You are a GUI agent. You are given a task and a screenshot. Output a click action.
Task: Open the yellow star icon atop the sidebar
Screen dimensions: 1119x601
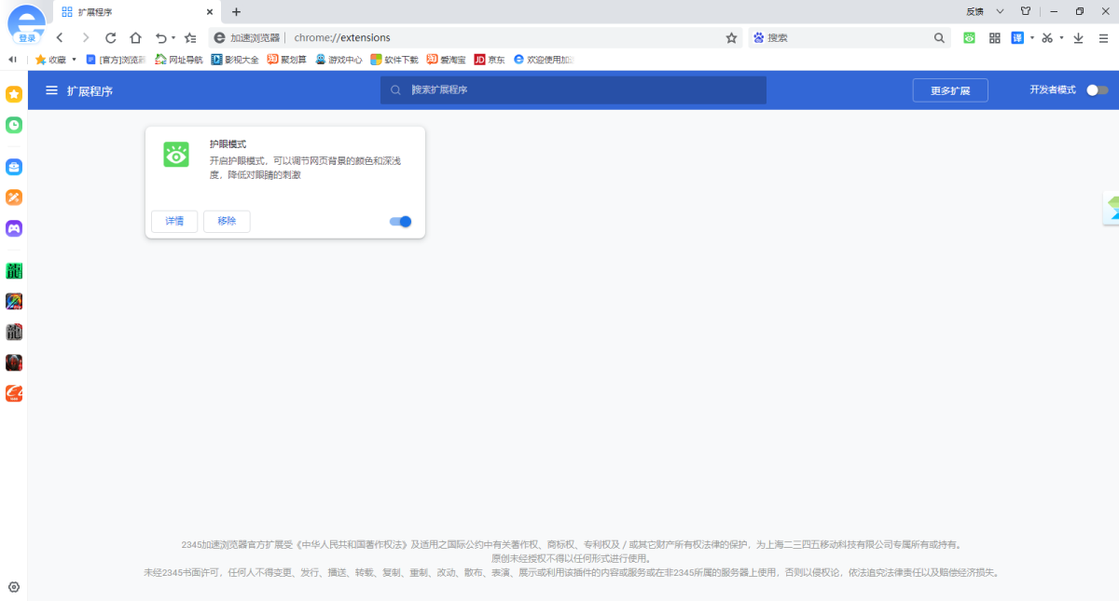point(13,94)
